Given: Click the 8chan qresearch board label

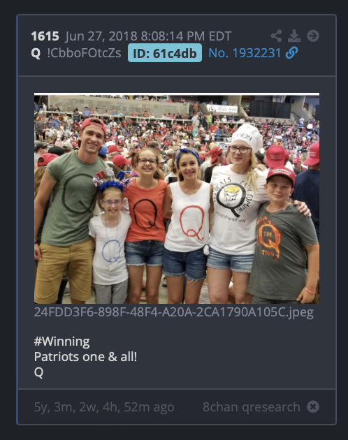Looking at the screenshot, I should pos(252,407).
